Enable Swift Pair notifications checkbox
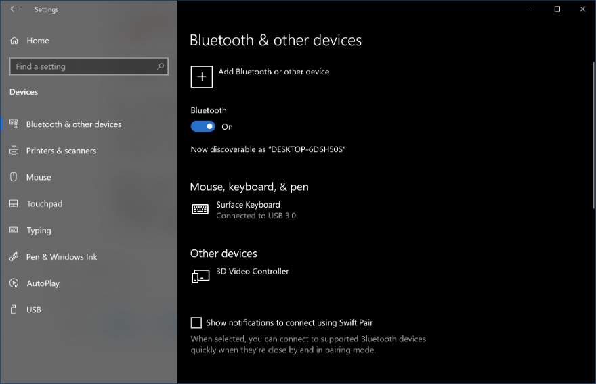The image size is (596, 384). [196, 323]
